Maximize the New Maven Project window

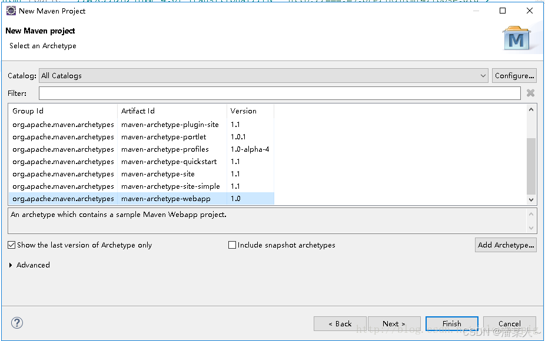[503, 11]
